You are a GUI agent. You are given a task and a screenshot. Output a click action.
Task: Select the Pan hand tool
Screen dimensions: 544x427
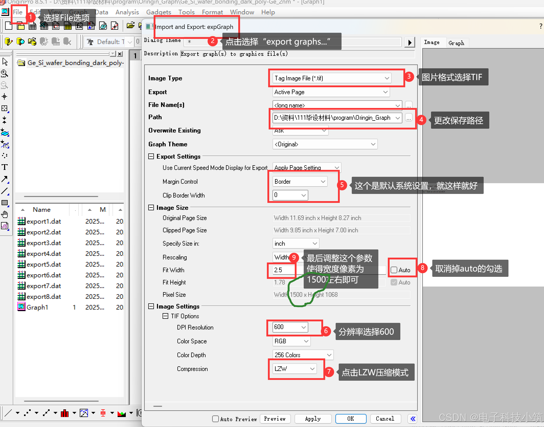point(5,214)
